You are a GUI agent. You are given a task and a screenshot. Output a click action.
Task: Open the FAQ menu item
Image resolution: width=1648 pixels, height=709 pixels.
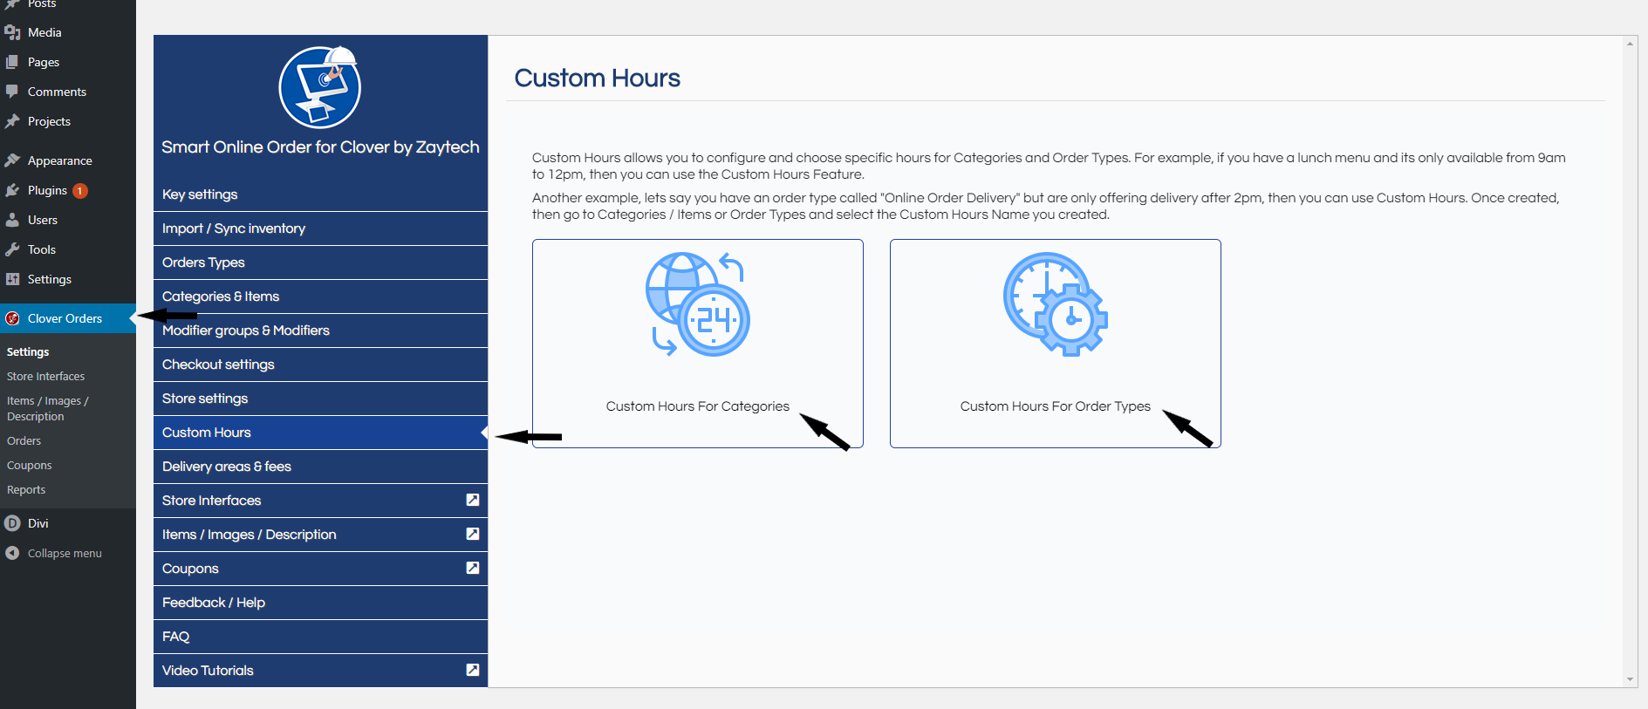click(320, 637)
